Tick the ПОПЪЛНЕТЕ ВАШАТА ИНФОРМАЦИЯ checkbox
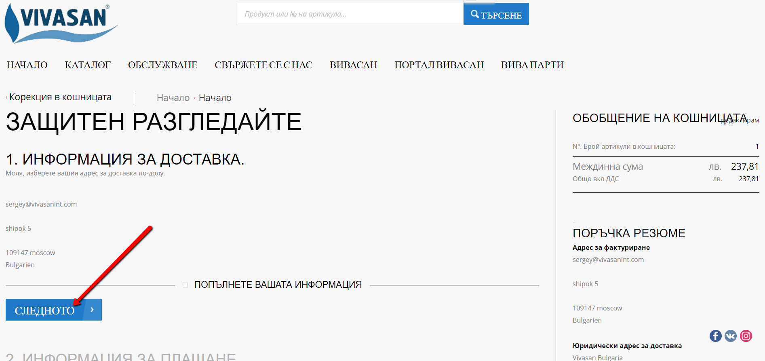This screenshot has height=361, width=765. tap(185, 285)
